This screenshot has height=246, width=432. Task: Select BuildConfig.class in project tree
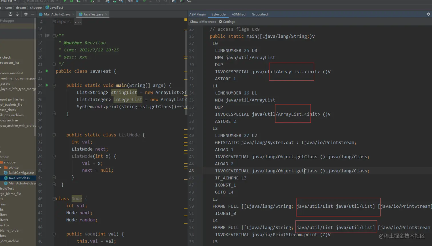pyautogui.click(x=18, y=173)
